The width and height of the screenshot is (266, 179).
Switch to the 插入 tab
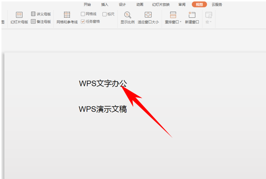click(105, 5)
